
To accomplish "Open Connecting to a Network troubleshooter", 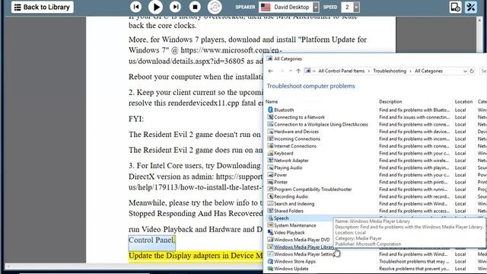I will coord(296,117).
